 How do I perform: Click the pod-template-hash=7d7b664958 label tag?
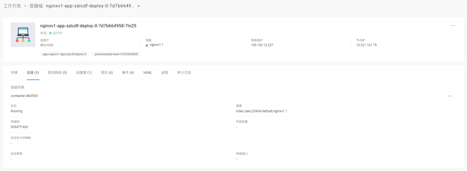[x=116, y=54]
